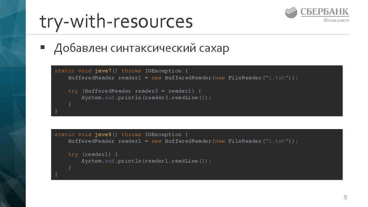The width and height of the screenshot is (368, 207).
Task: Click the try keyword in the java7 snippet
Action: pyautogui.click(x=73, y=91)
